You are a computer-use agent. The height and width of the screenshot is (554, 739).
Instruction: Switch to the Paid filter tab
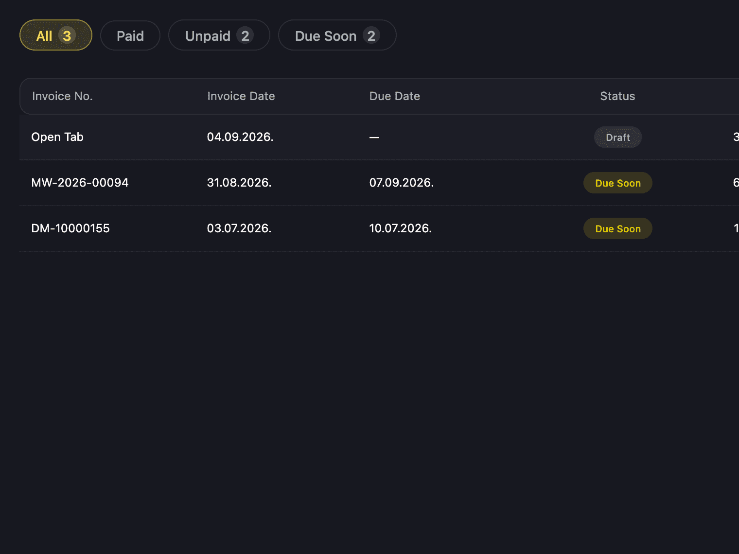(130, 35)
